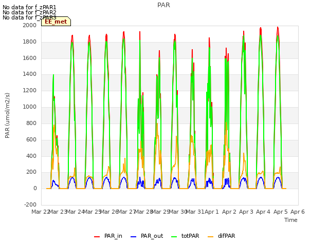
Task: Click the Apr 3 x-axis date label
Action: coord(246,212)
